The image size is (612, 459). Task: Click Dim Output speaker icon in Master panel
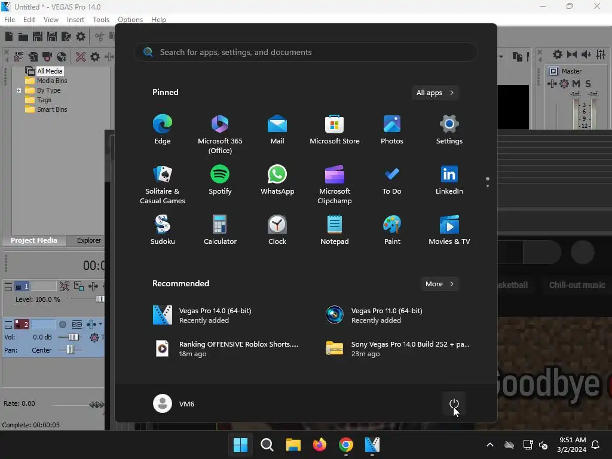586,54
